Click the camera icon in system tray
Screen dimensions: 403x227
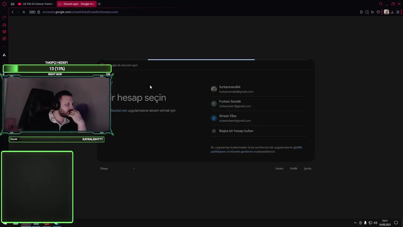coord(360,223)
